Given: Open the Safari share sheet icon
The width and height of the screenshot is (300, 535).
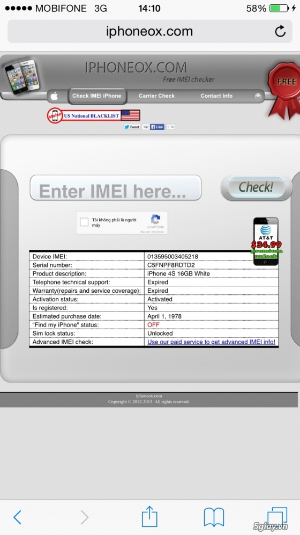Looking at the screenshot, I should tap(149, 516).
